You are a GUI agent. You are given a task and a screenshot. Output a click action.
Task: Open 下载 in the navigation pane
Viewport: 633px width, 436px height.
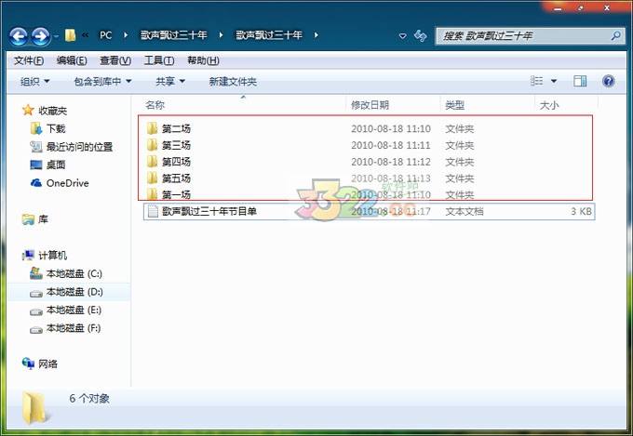(48, 128)
